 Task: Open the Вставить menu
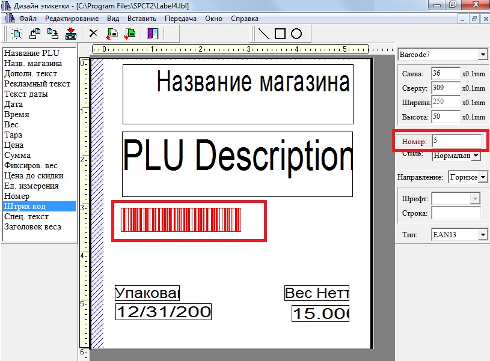(142, 19)
